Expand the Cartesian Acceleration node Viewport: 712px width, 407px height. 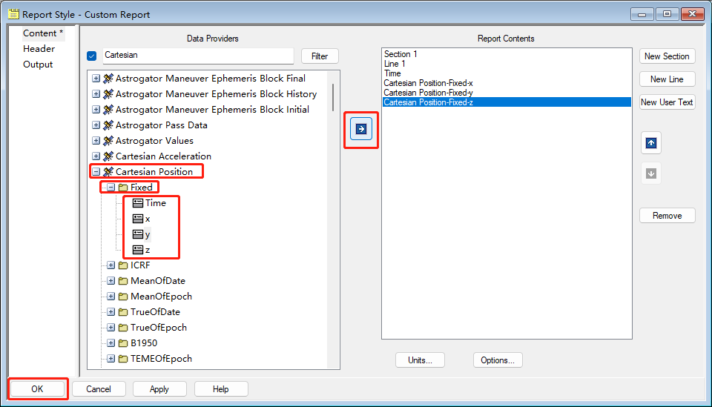96,156
